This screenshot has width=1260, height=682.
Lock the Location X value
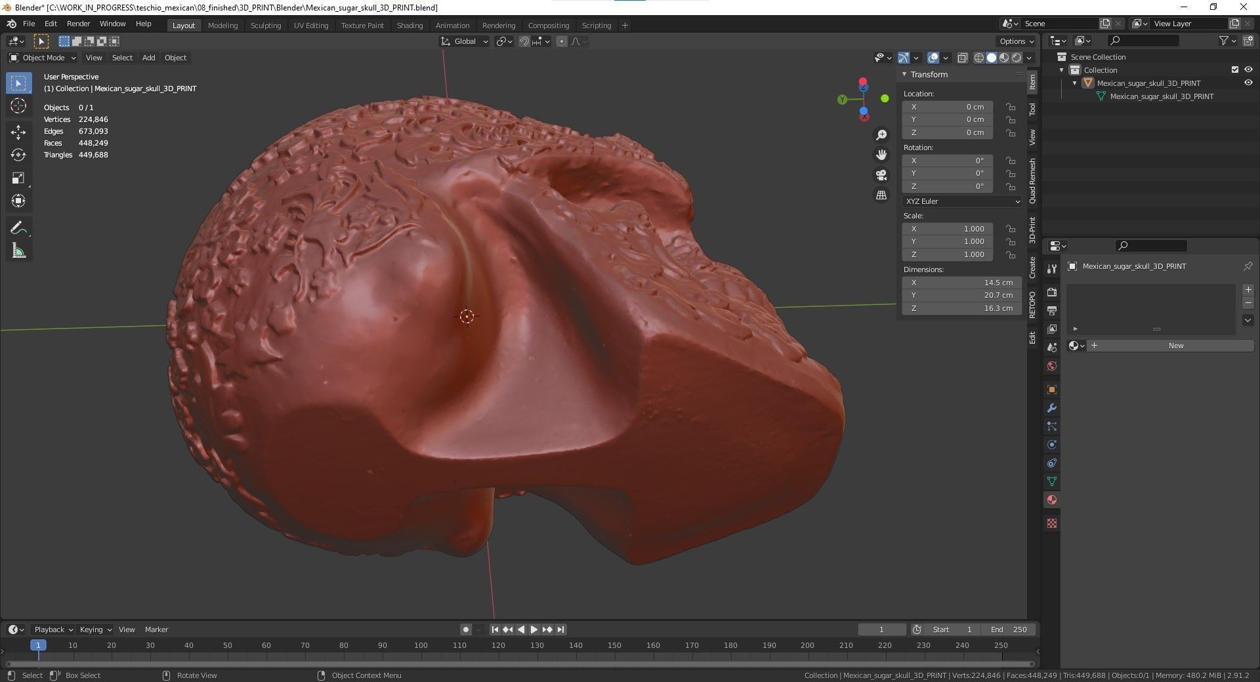(x=1011, y=107)
